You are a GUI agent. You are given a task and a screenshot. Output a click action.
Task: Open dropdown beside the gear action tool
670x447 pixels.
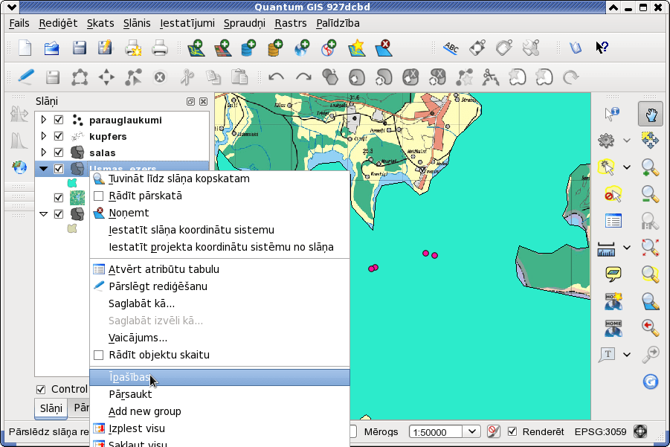(626, 141)
